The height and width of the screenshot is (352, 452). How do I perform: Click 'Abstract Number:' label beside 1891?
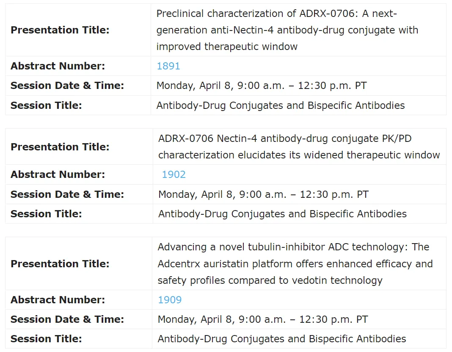coord(58,66)
